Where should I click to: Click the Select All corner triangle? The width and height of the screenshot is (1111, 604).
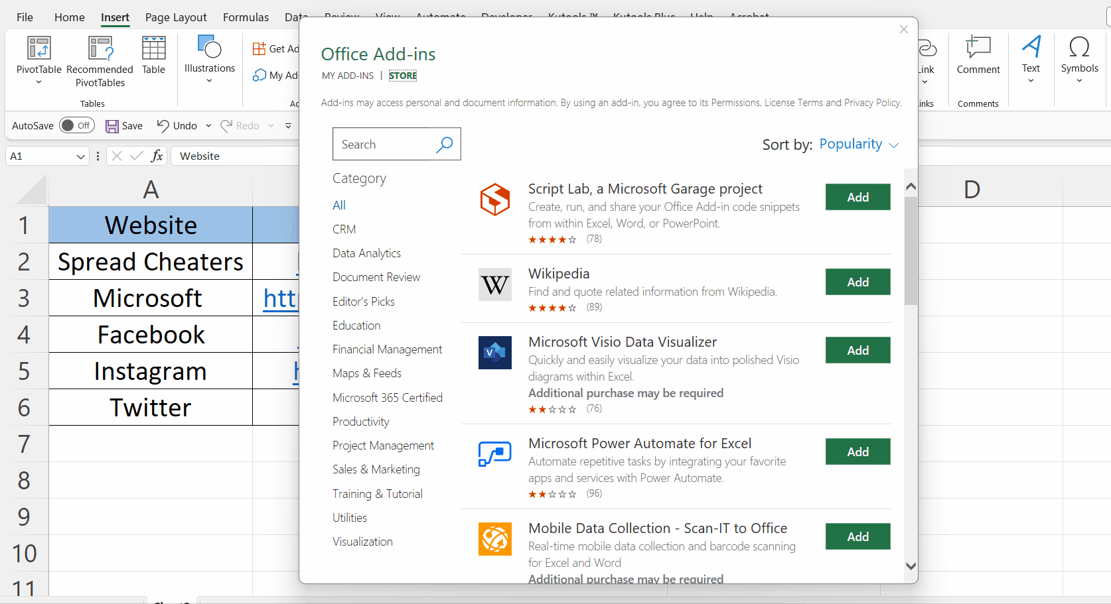tap(31, 190)
